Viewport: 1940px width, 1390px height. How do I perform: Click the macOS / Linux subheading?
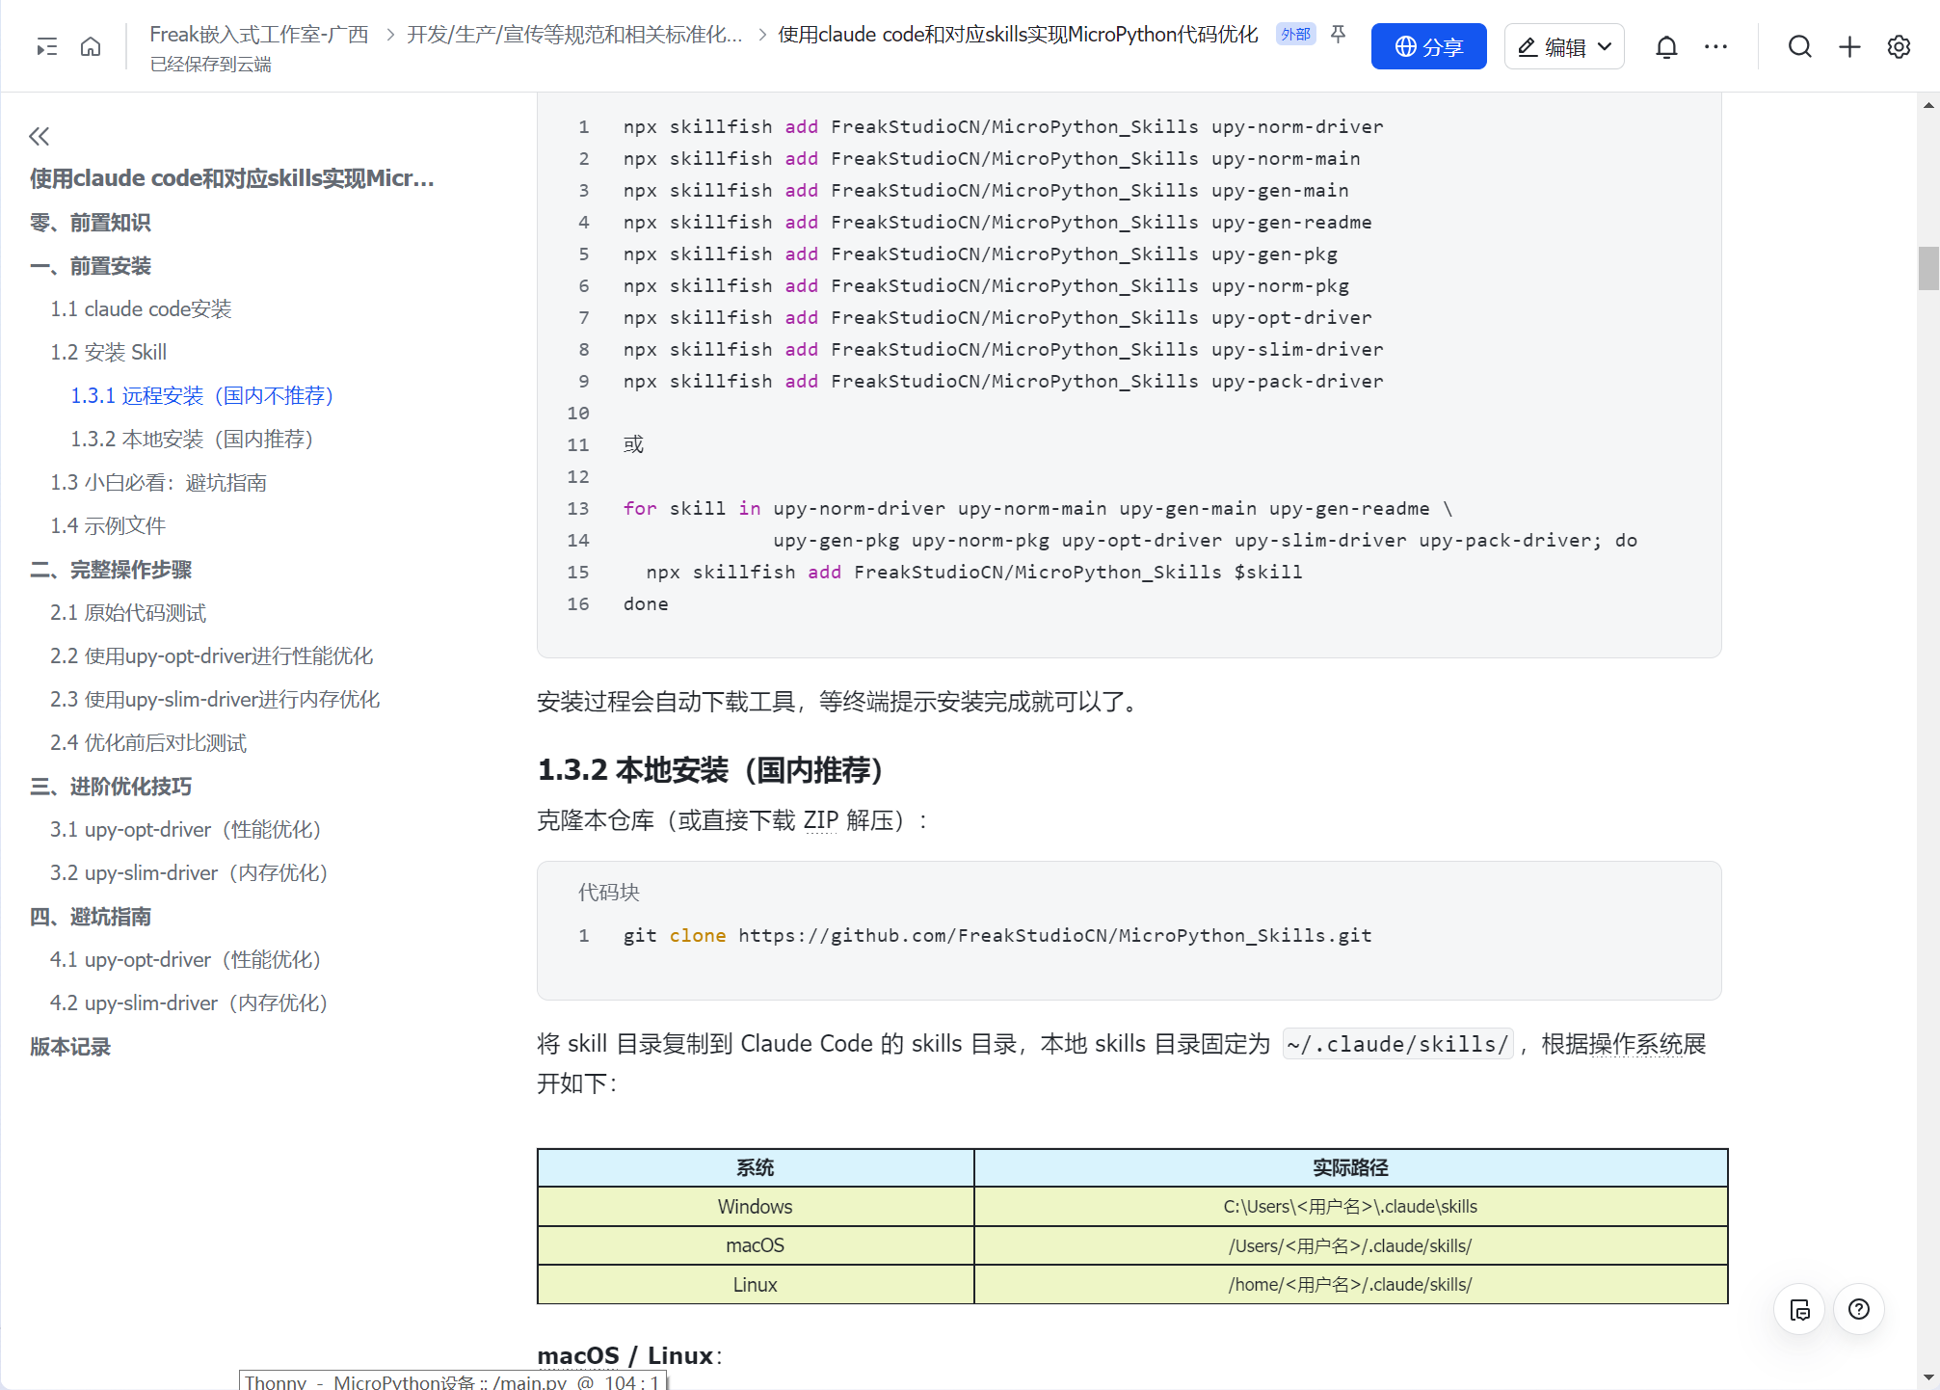tap(629, 1355)
